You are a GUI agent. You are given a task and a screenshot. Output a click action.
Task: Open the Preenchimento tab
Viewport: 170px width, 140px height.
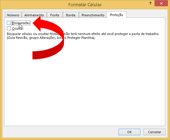(x=93, y=15)
